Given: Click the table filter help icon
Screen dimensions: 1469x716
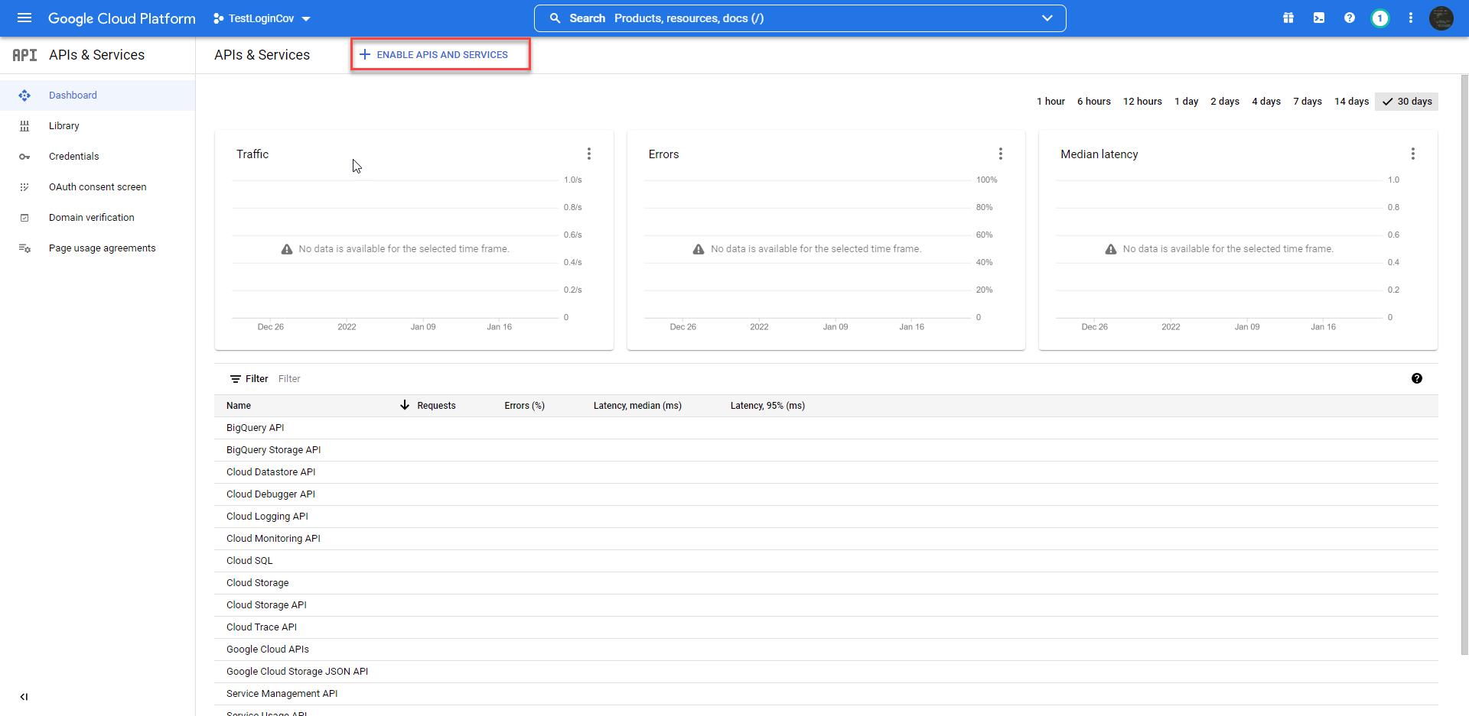Looking at the screenshot, I should coord(1417,379).
